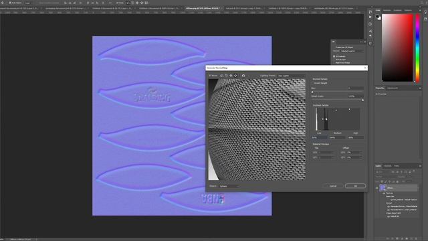Select the 3D Postcard radio button
428x241 pixels.
click(334, 56)
